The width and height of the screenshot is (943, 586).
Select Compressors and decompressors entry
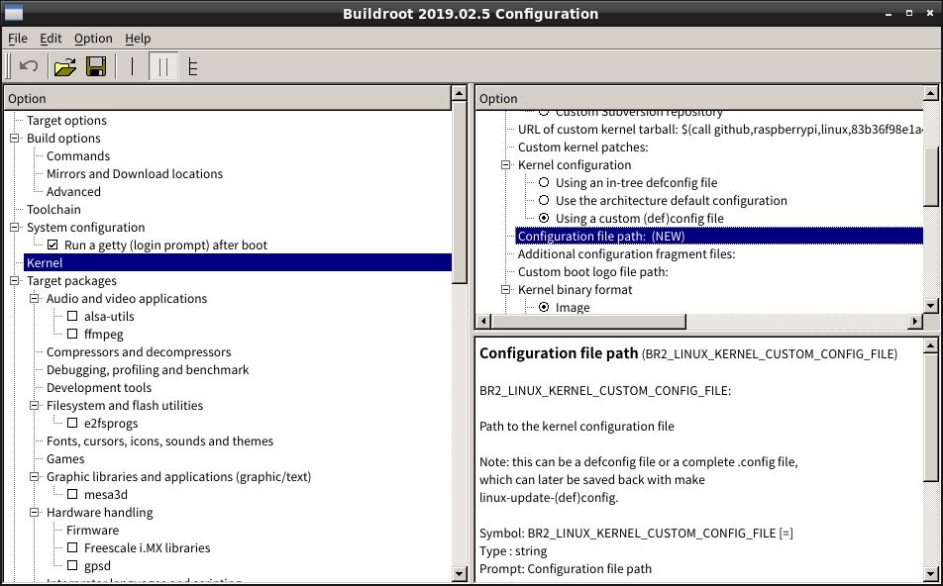click(x=139, y=352)
